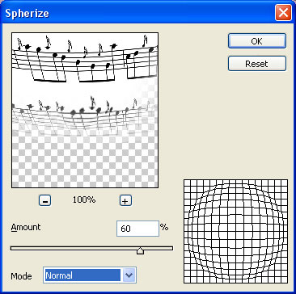Click the sphere wireframe grid diagram
This screenshot has width=296, height=294.
tap(235, 231)
